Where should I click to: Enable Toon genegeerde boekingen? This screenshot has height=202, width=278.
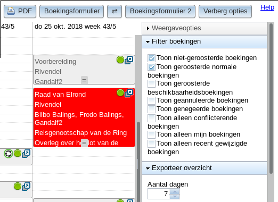151,109
